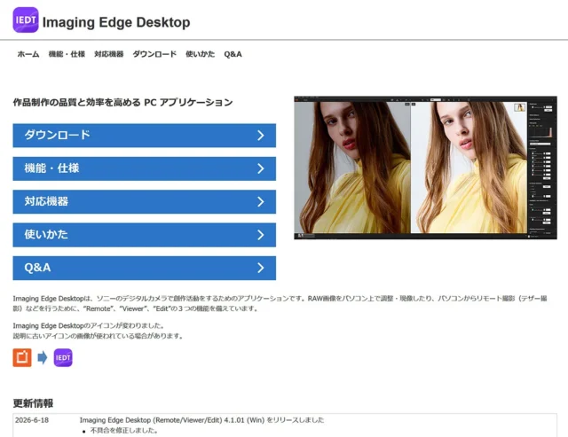Click the アイコンが変わりました notice text
The height and width of the screenshot is (437, 568).
click(89, 325)
